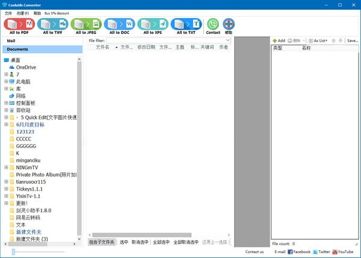Switch to the Mail tab

tap(11, 40)
